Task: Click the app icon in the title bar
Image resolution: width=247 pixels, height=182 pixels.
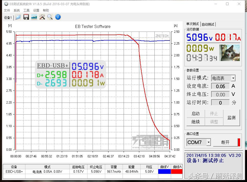Action: 6,4
